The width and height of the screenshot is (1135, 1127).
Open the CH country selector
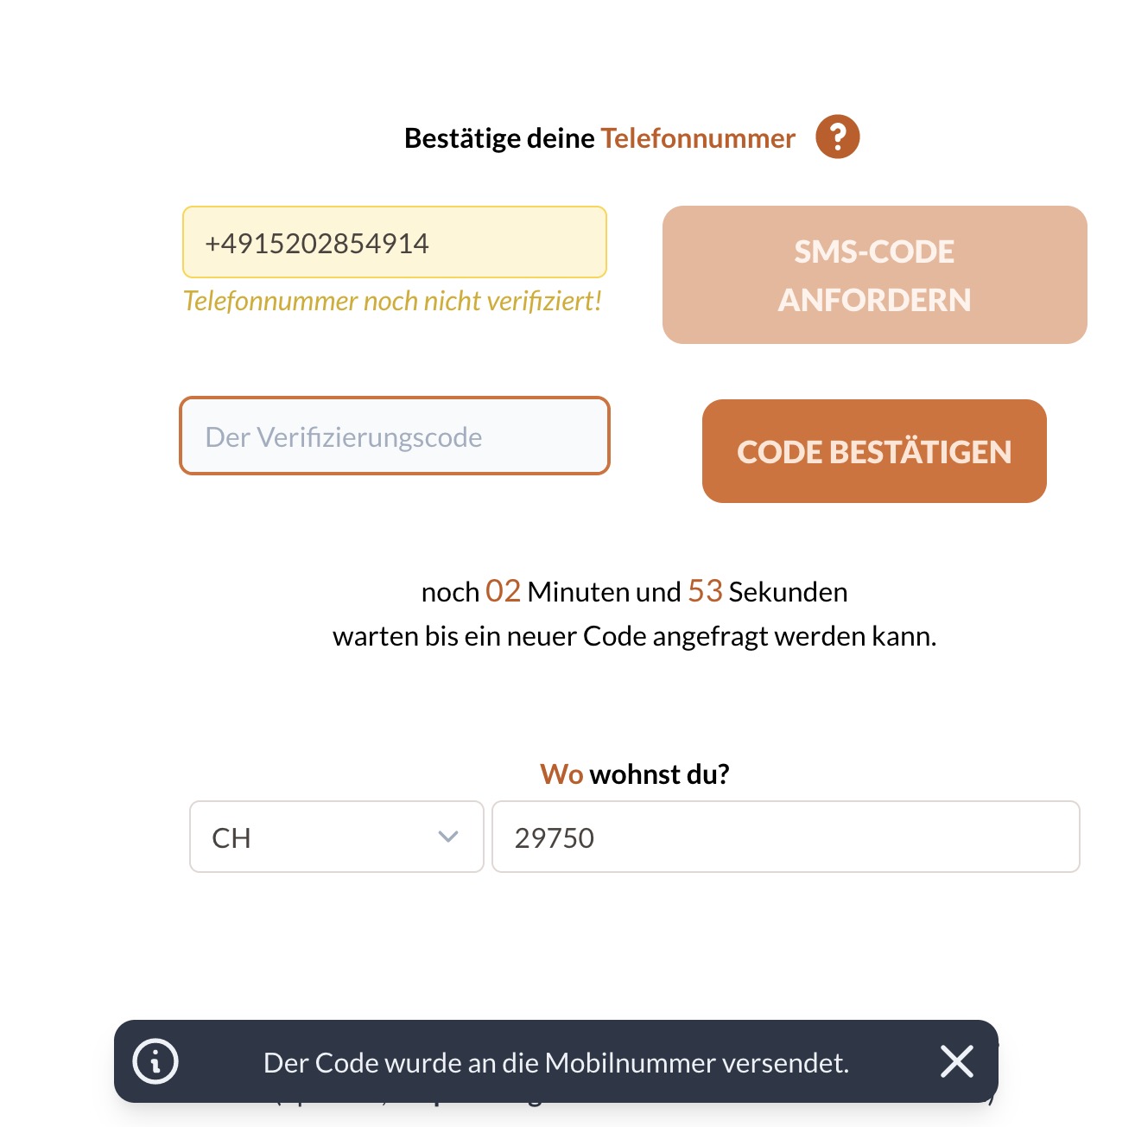point(336,837)
